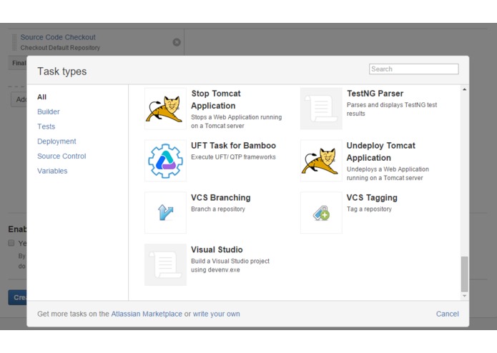497x353 pixels.
Task: Choose the UFT Task for Bamboo gear icon
Action: (165, 161)
